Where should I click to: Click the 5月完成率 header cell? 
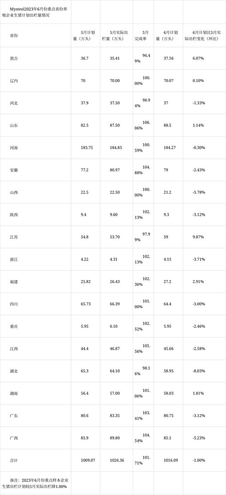(x=143, y=36)
